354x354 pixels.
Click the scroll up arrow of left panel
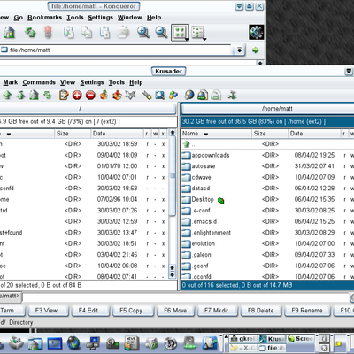pyautogui.click(x=173, y=133)
